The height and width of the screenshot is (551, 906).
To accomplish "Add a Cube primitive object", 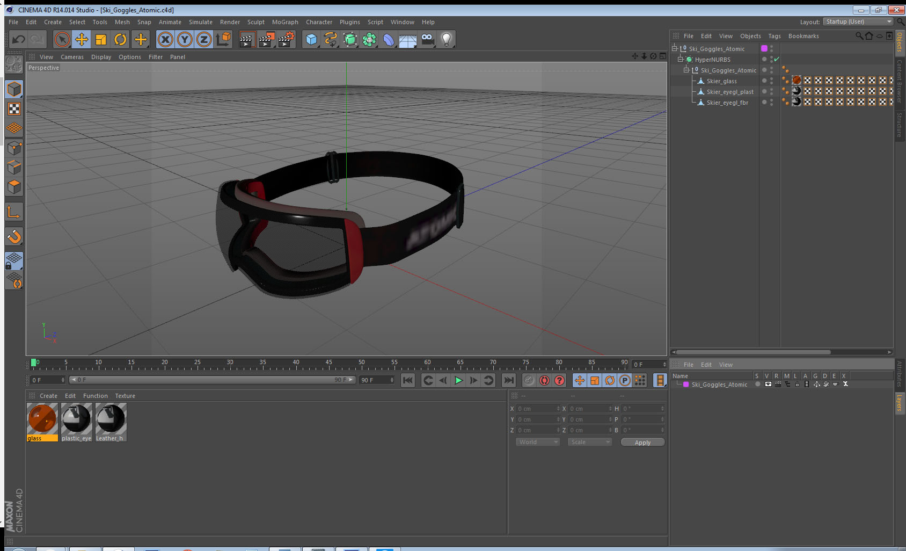I will tap(311, 39).
